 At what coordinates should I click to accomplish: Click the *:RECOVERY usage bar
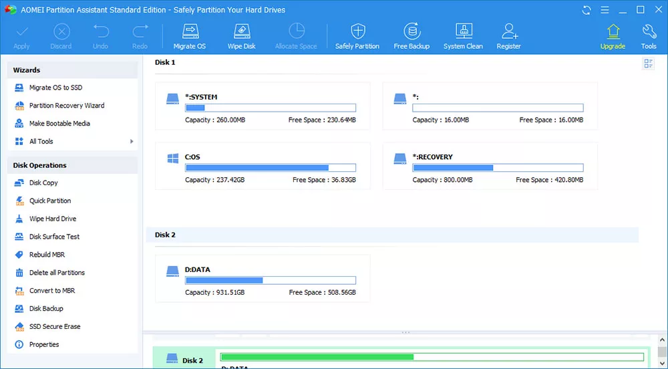pos(498,168)
